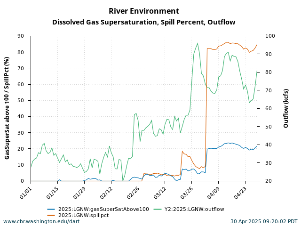301x226 pixels.
Task: Click x-axis date label 02/12
Action: 106,193
